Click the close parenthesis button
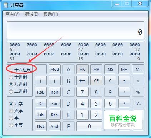 (55, 81)
